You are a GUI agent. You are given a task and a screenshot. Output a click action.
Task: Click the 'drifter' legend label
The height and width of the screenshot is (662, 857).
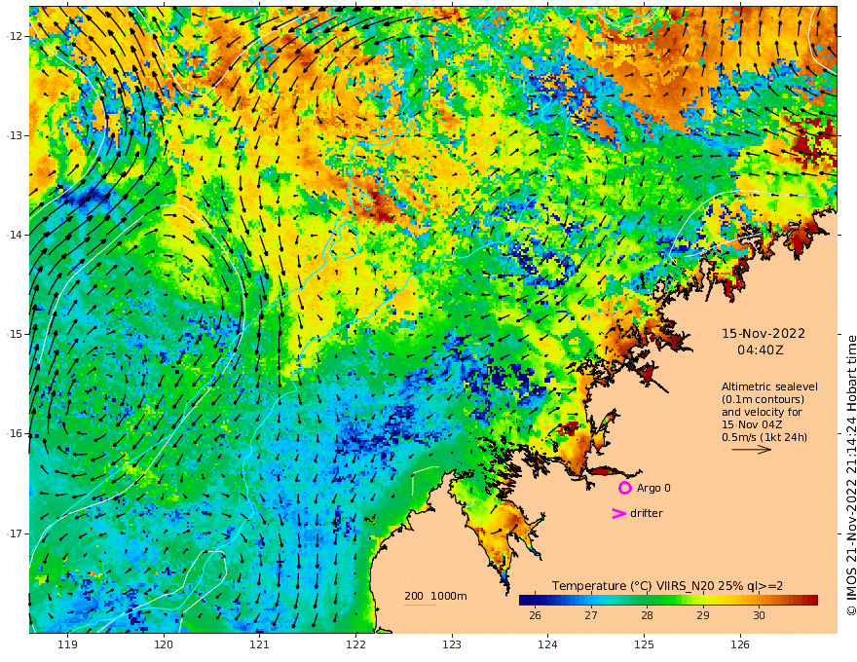[647, 513]
